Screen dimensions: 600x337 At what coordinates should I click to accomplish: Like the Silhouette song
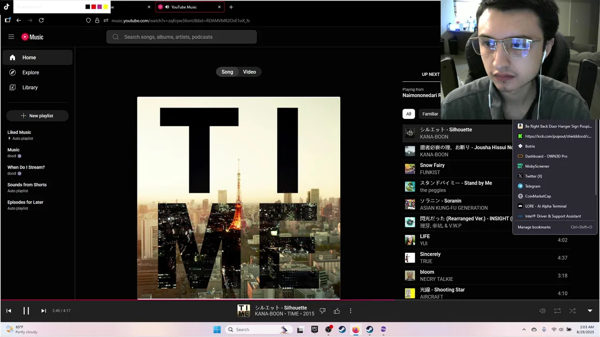pyautogui.click(x=337, y=311)
